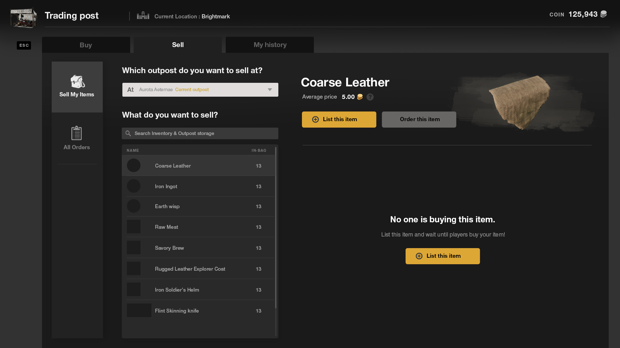The image size is (620, 348).
Task: Click the Order this item button
Action: click(419, 120)
